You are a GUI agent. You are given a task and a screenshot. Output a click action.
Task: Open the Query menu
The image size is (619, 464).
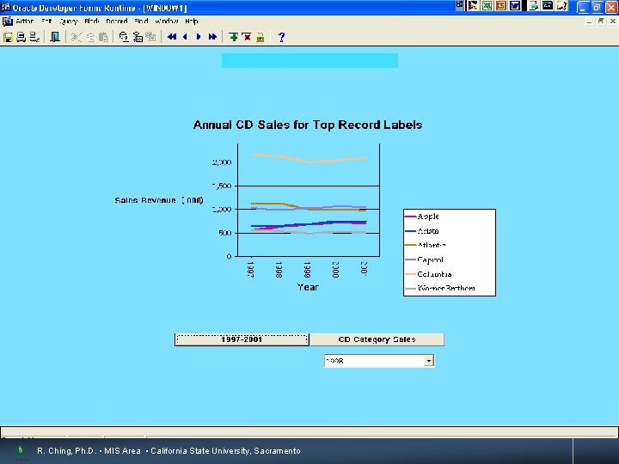point(68,21)
